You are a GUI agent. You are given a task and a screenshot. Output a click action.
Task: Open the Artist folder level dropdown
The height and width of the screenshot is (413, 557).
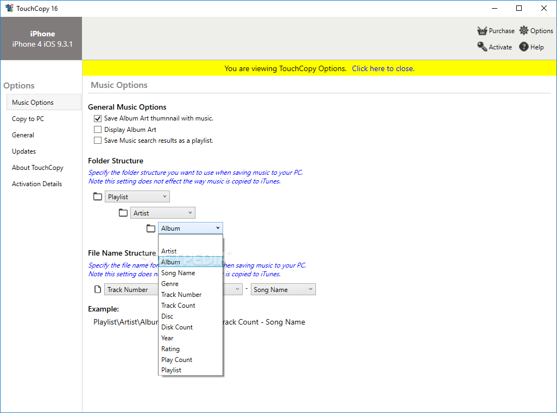tap(163, 213)
